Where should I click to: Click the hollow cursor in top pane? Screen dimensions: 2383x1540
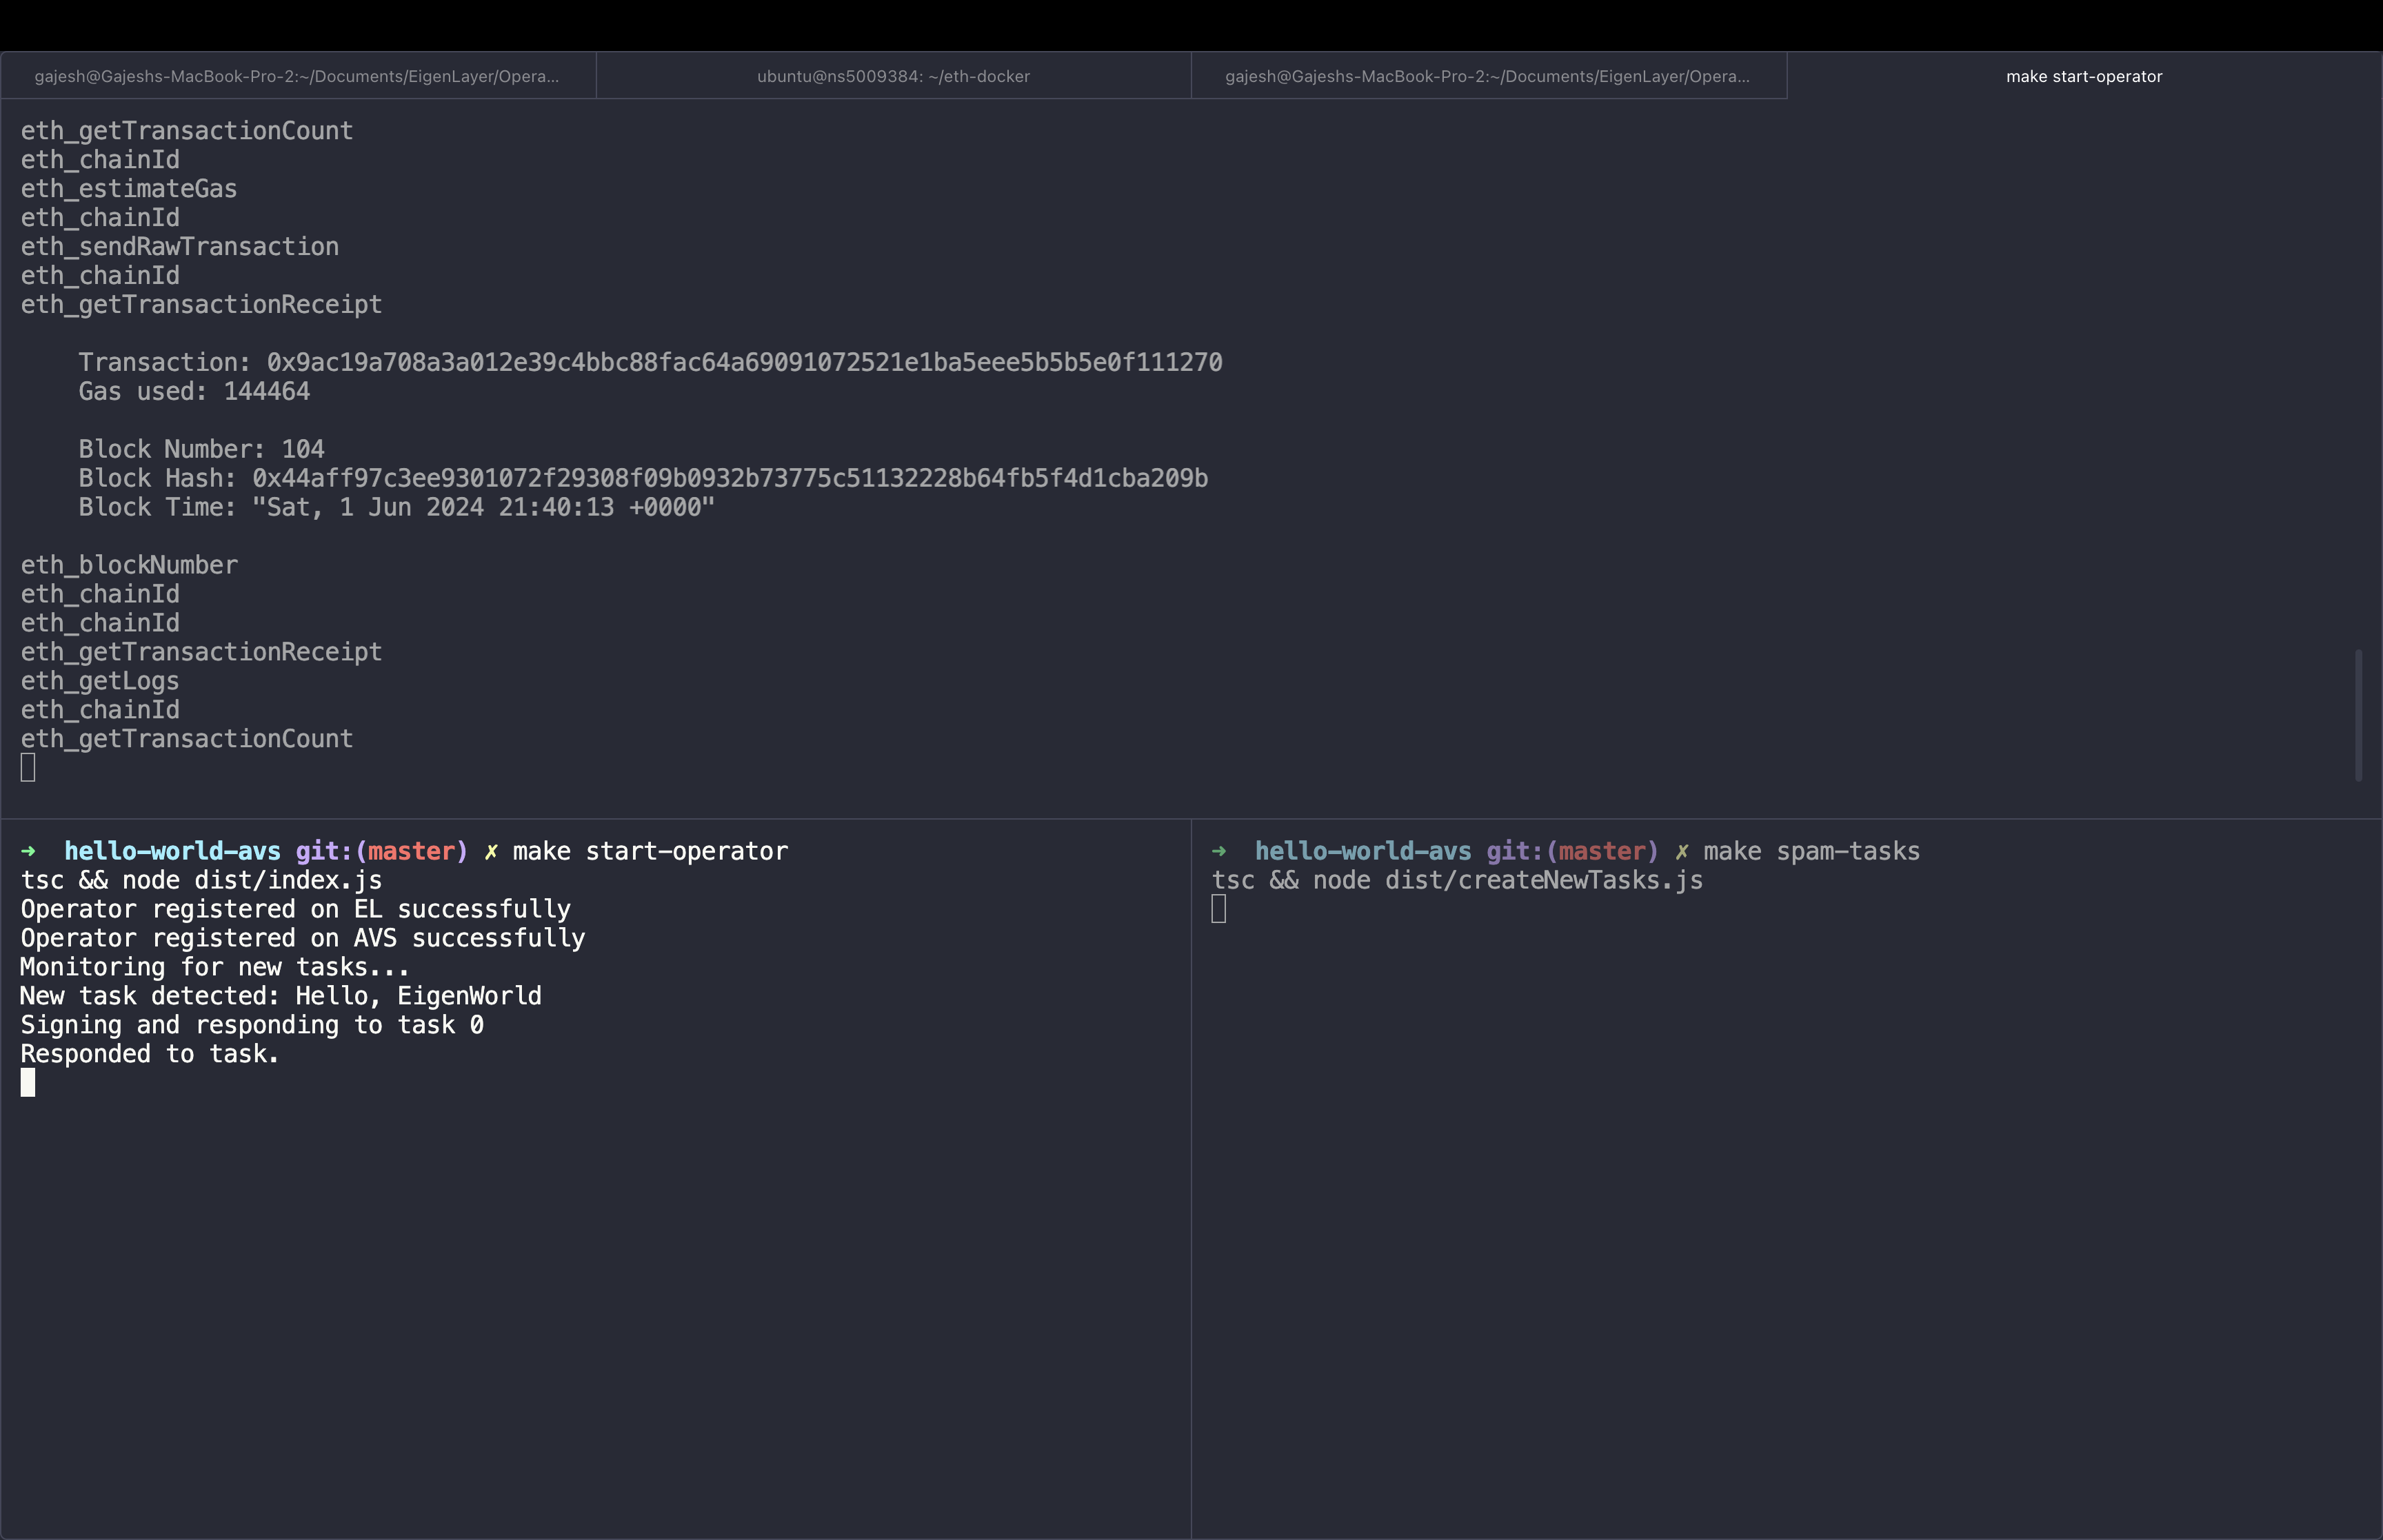28,768
